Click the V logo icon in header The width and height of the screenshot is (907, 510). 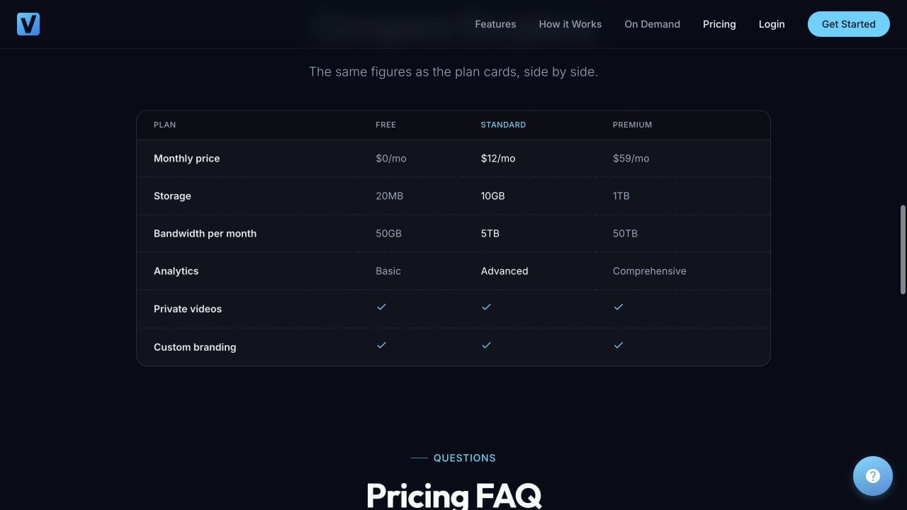[28, 24]
